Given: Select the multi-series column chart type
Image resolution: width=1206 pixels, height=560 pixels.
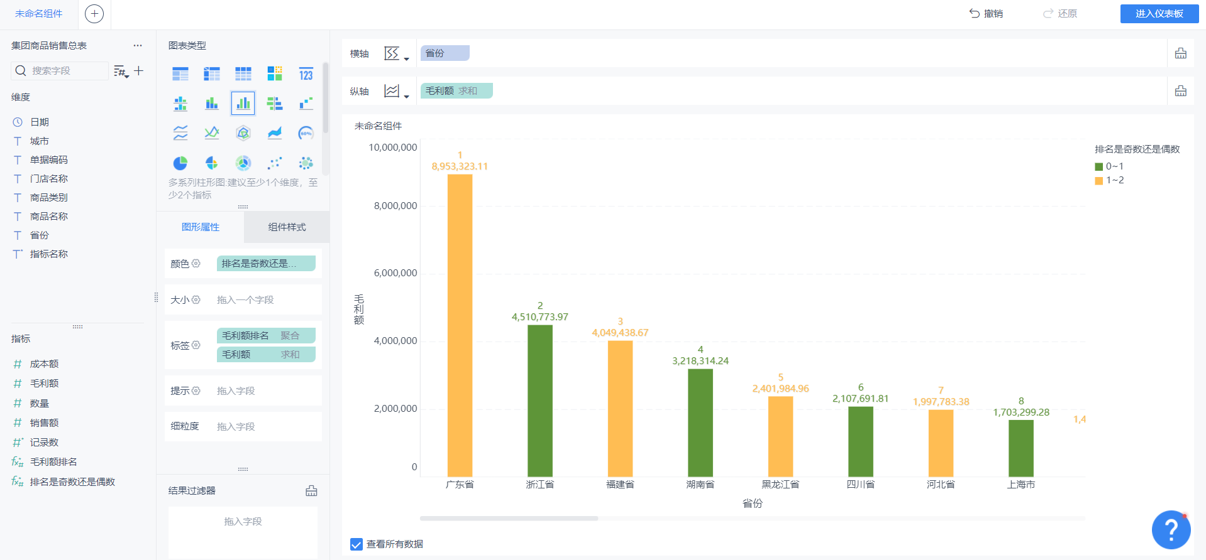Looking at the screenshot, I should (x=243, y=104).
